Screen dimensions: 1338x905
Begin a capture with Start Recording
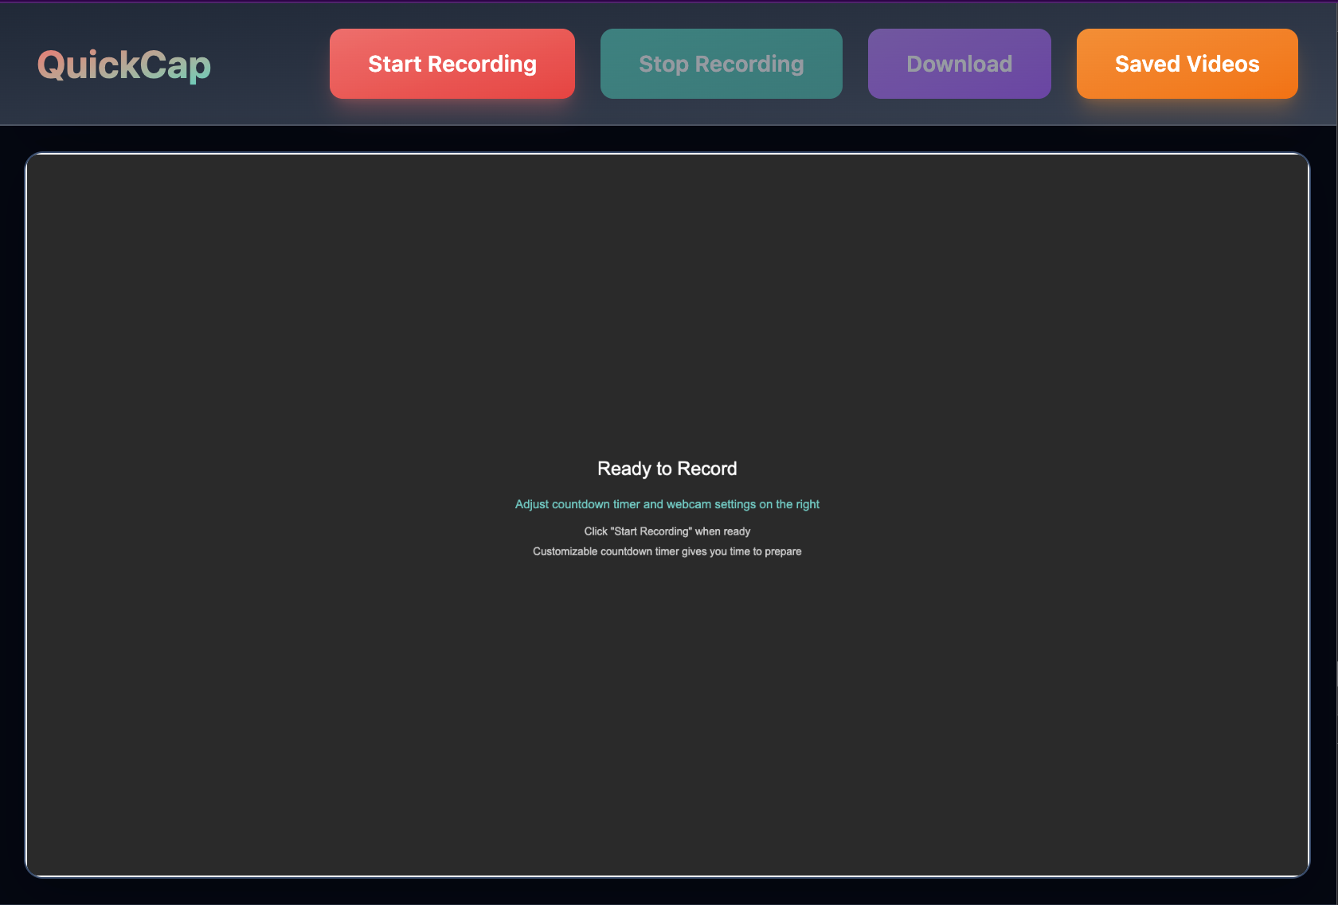tap(452, 64)
